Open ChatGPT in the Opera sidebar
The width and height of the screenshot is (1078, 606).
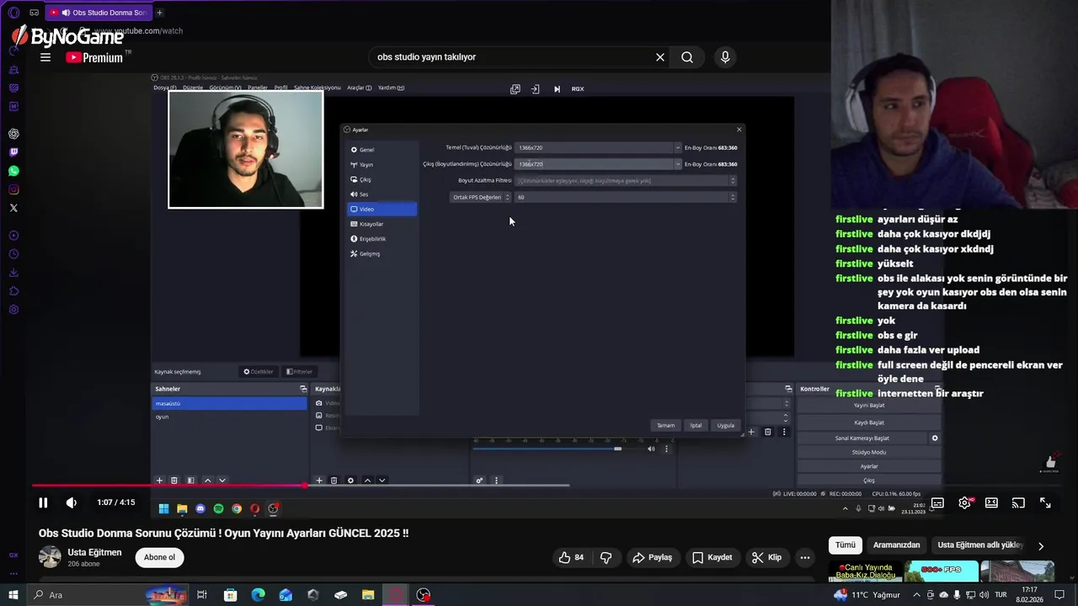[x=13, y=134]
